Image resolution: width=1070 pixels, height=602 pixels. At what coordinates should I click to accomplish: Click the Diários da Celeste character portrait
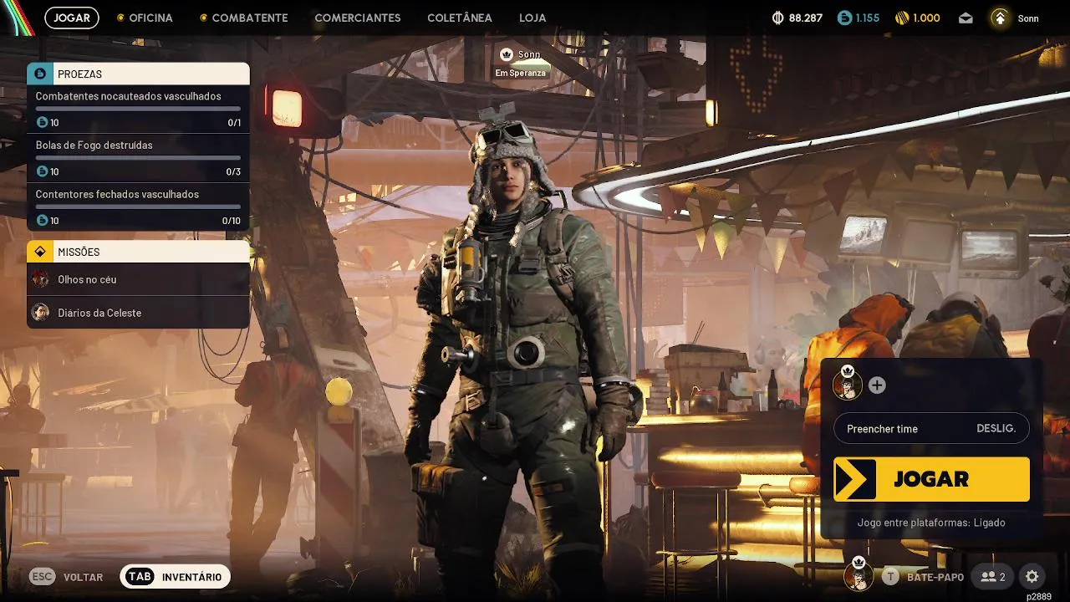[40, 313]
